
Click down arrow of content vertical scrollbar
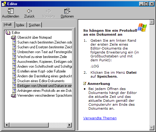click(152, 128)
